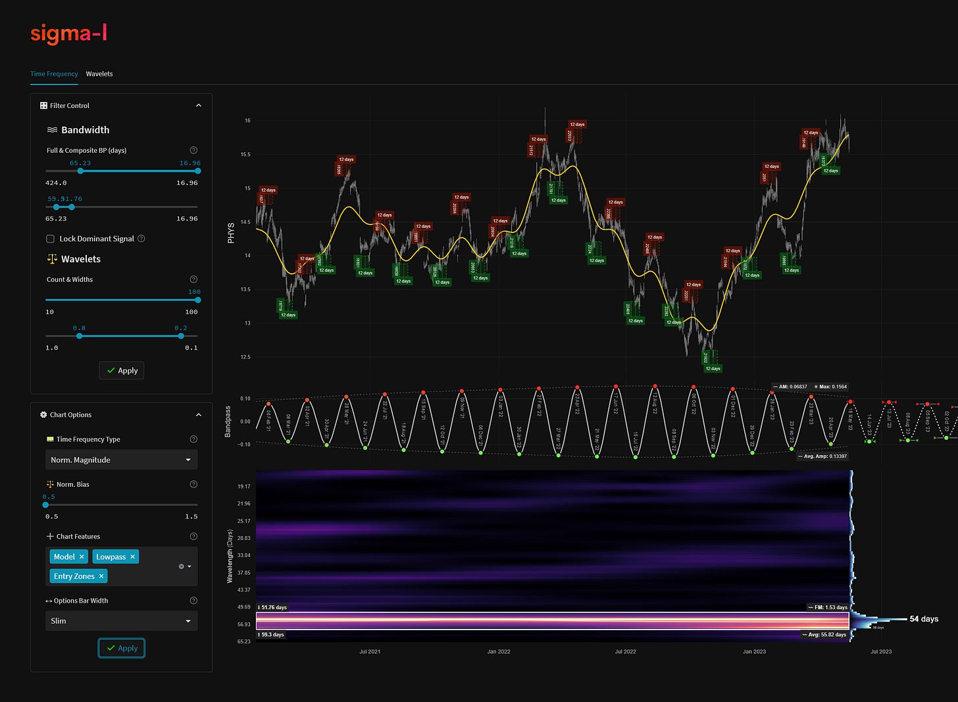Click the PHYS axis title

231,233
